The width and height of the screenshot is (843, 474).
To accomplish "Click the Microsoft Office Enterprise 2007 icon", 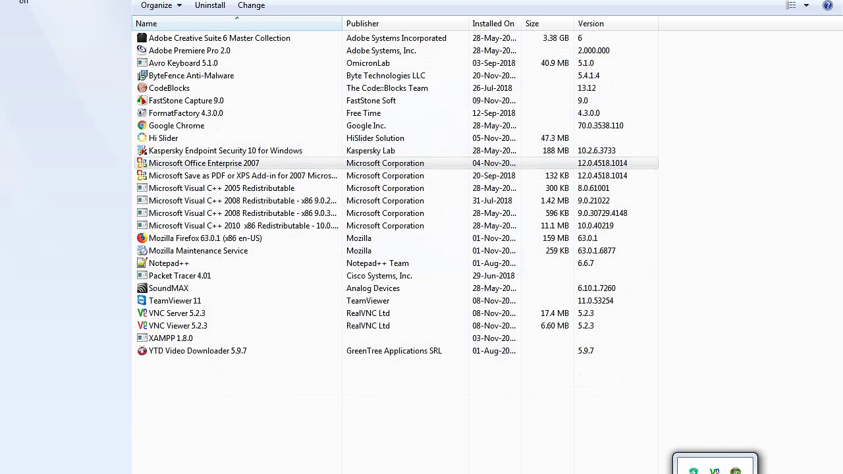I will pyautogui.click(x=142, y=163).
